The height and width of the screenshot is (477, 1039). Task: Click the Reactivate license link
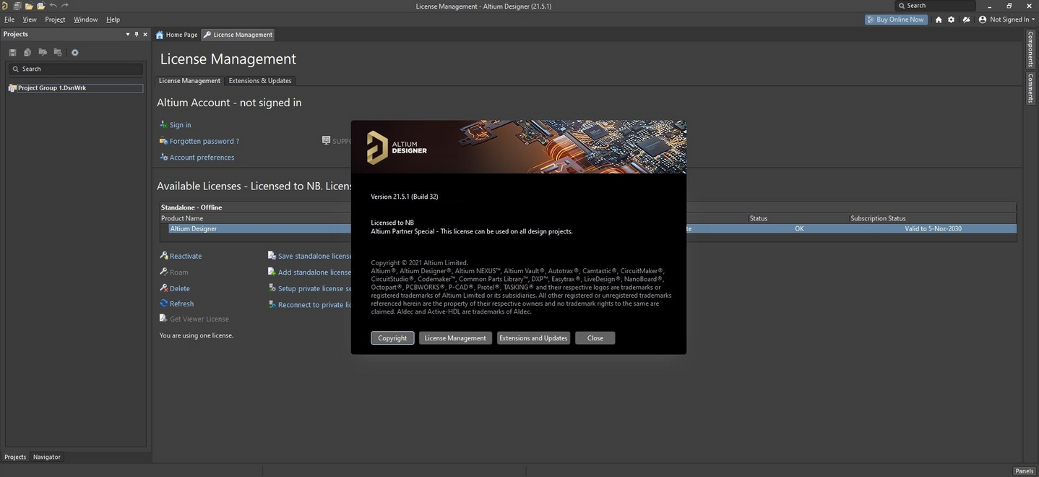[185, 256]
